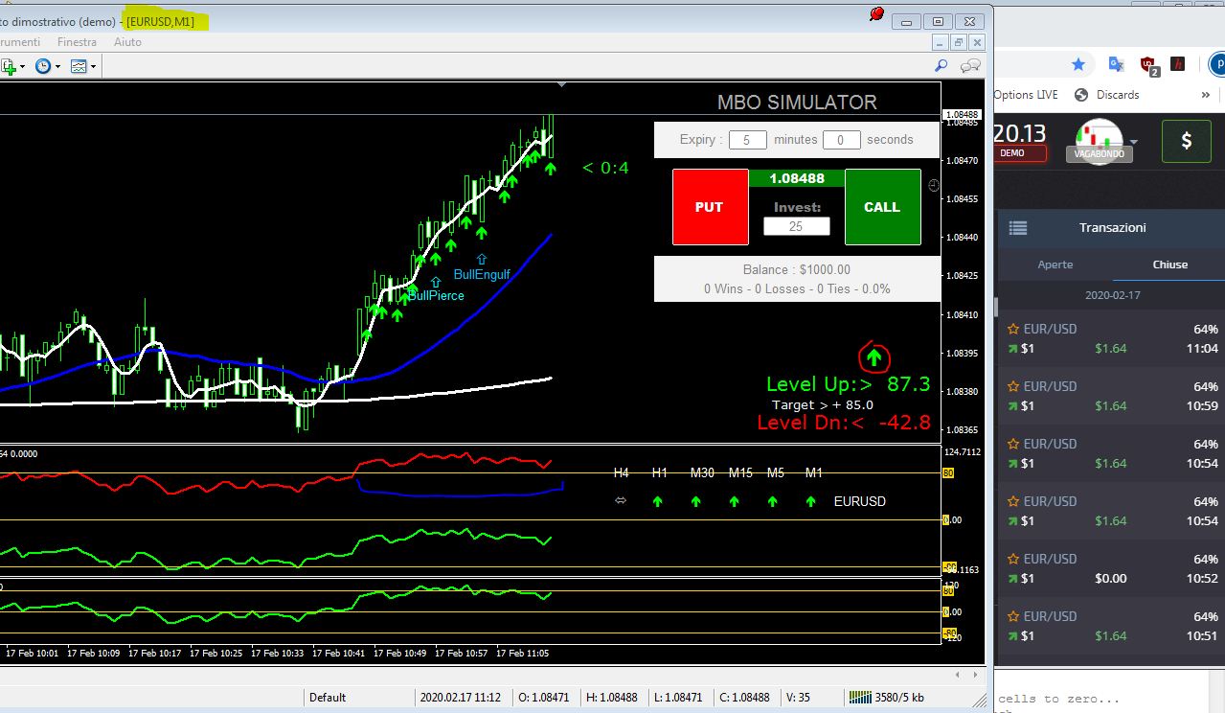This screenshot has width=1225, height=713.
Task: Expand the account avatar dropdown arrow
Action: (1134, 141)
